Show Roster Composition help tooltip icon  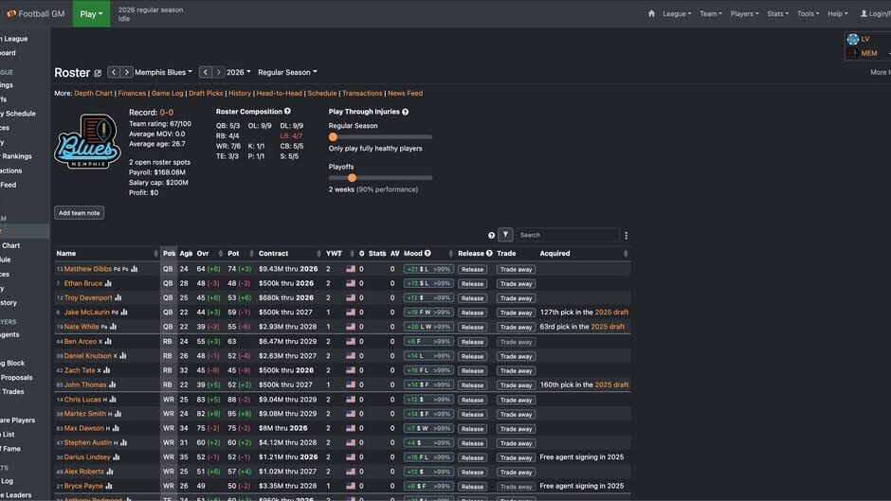click(287, 112)
